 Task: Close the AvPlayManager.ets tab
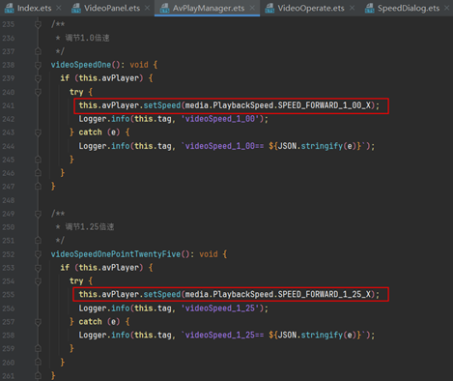(252, 8)
